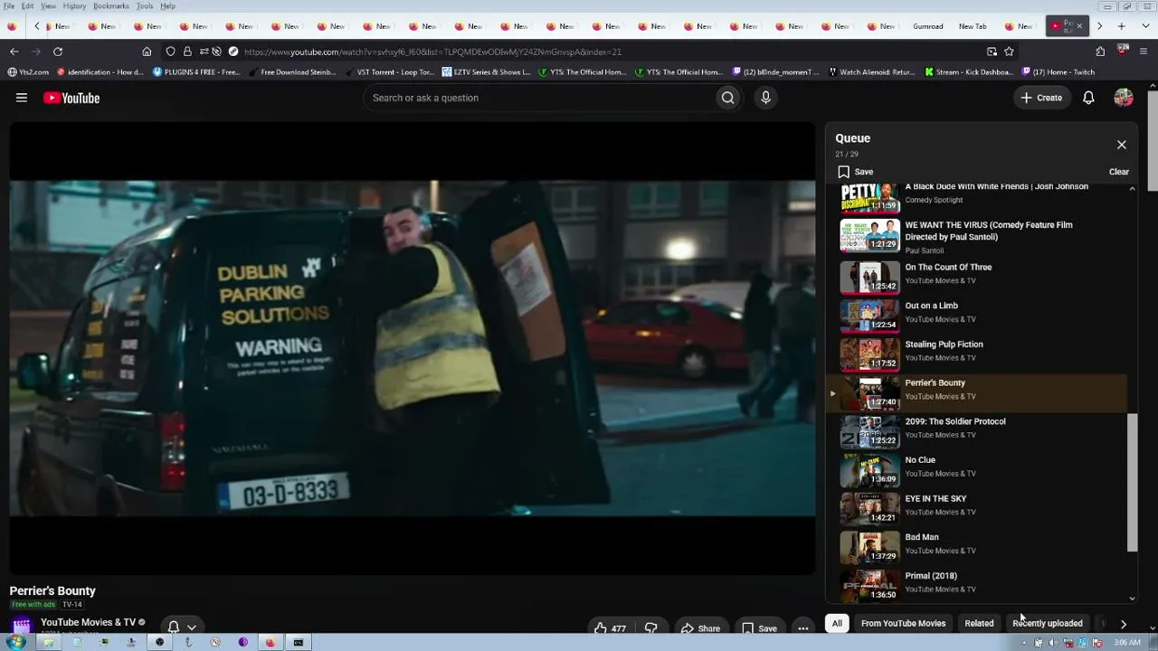1158x651 pixels.
Task: Open the Stream - Kick Dashboard bookmark
Action: tap(969, 72)
